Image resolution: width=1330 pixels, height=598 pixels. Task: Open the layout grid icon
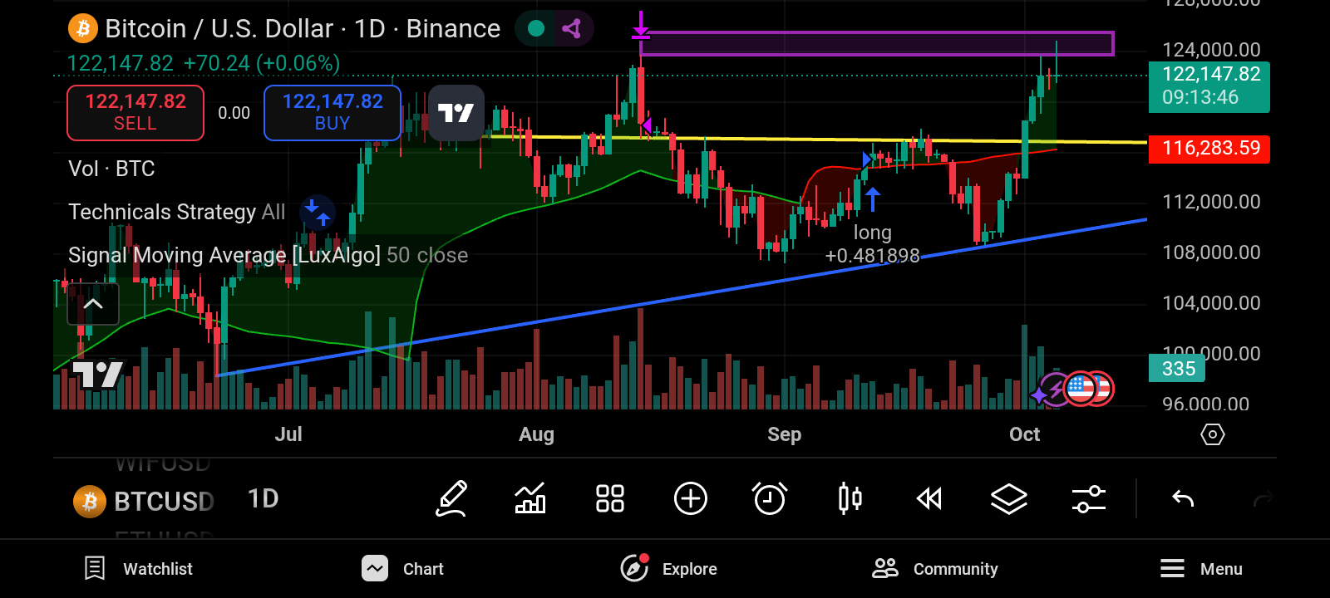coord(610,499)
